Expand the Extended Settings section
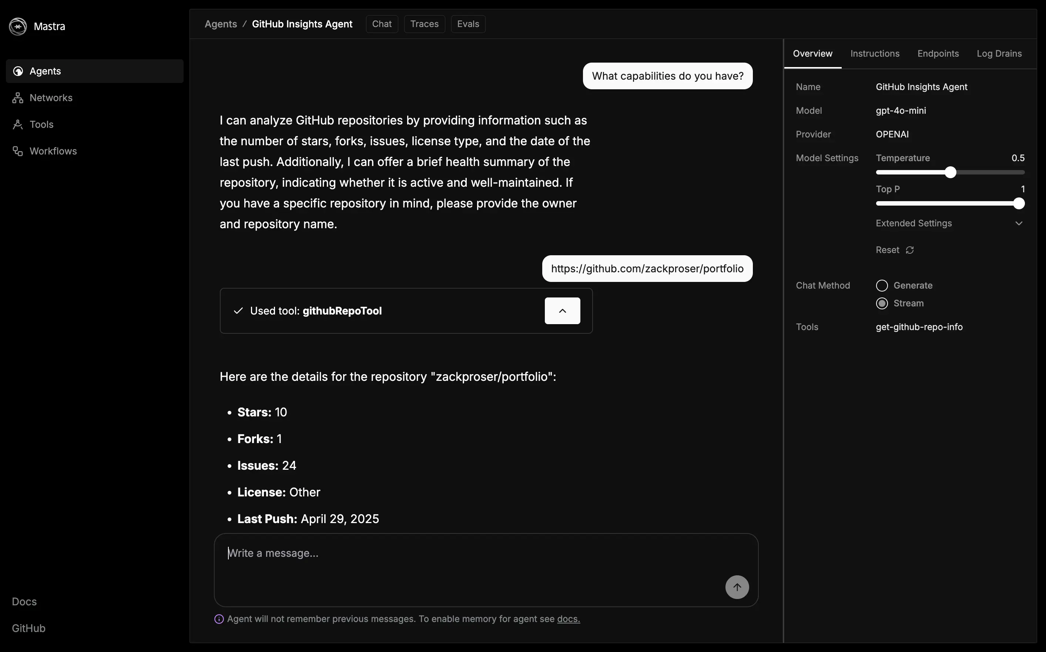 949,223
